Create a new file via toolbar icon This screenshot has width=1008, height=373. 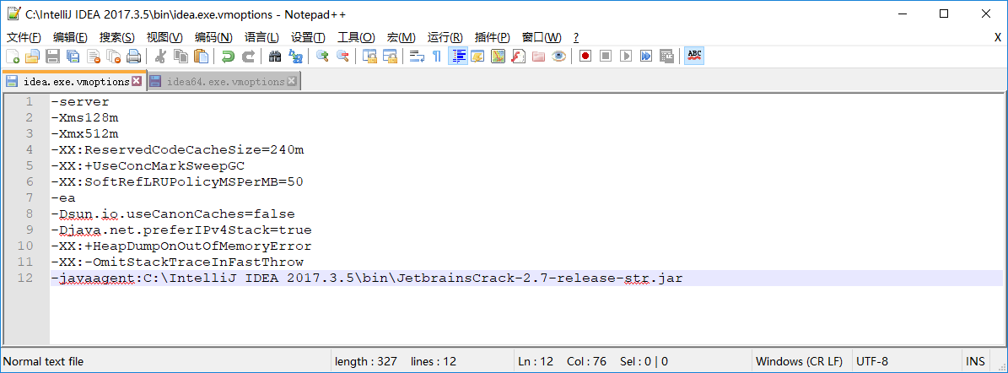12,57
